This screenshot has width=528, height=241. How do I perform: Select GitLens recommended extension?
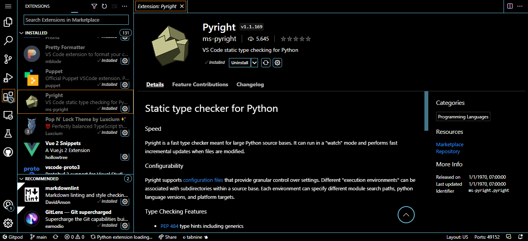click(76, 219)
